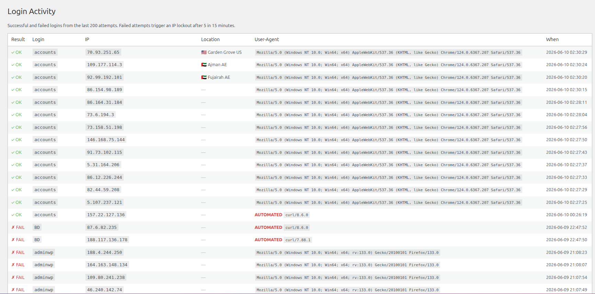
Task: Click timestamp 2026-06-09 21:07:54
Action: tap(567, 278)
